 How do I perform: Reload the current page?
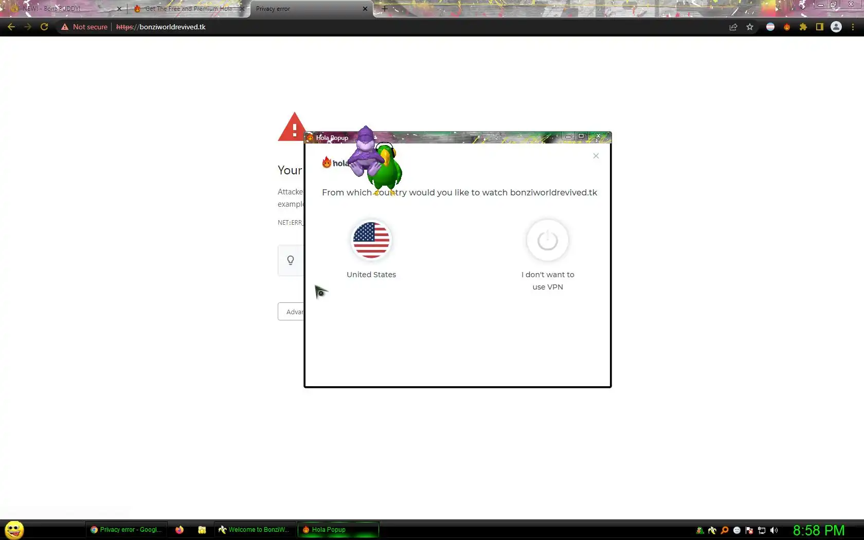click(44, 27)
